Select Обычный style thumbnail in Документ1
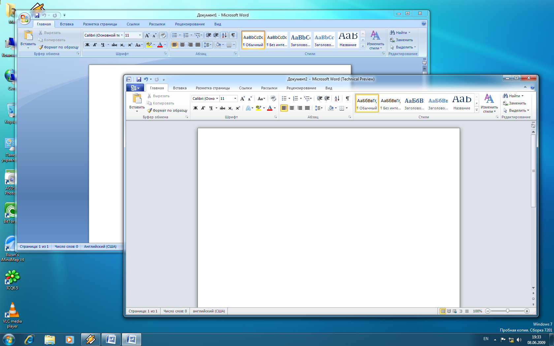Screen dimensions: 554x346 coord(253,40)
